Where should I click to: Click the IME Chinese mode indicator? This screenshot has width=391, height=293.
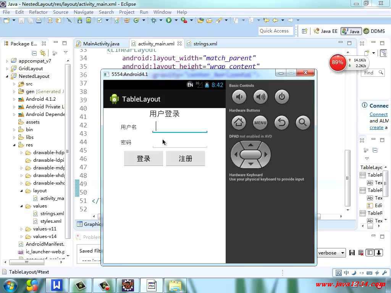346,273
